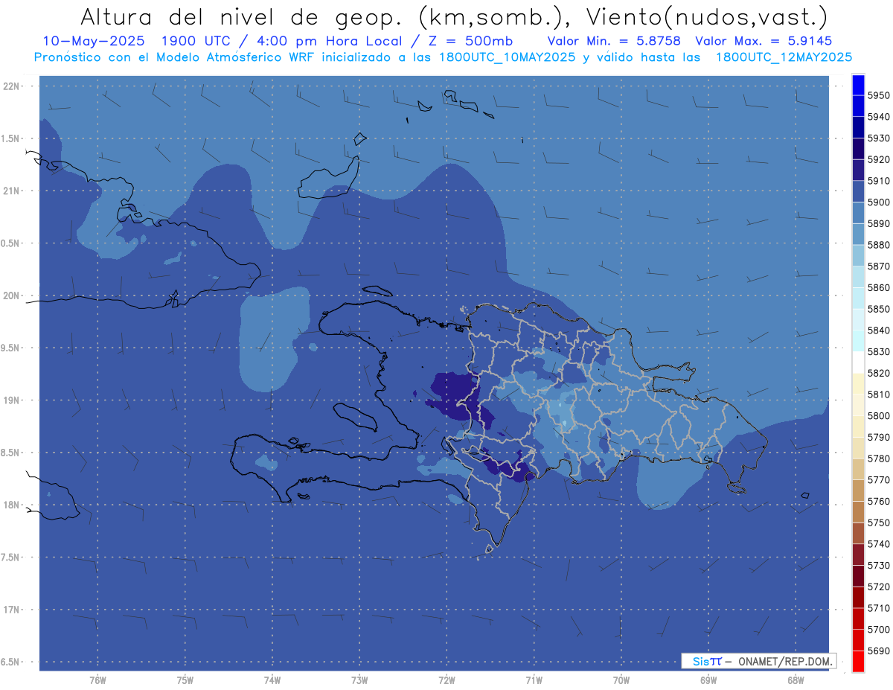Viewport: 893px width, 690px height.
Task: Click the '5900' color bar label
Action: 878,202
